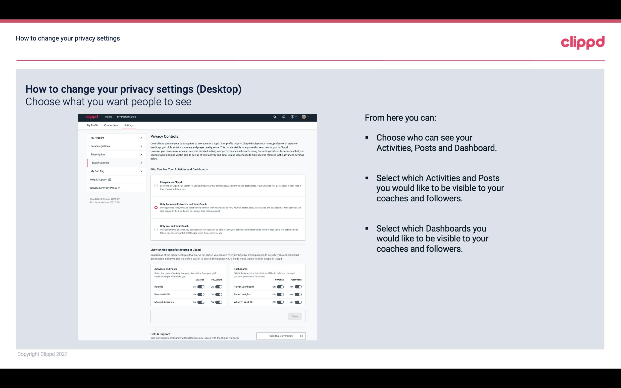The height and width of the screenshot is (388, 621).
Task: Toggle Practice Drills visibility for Coaches
Action: pyautogui.click(x=201, y=295)
